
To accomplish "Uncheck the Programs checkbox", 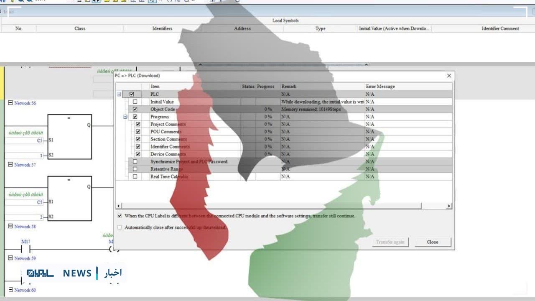I will click(135, 117).
